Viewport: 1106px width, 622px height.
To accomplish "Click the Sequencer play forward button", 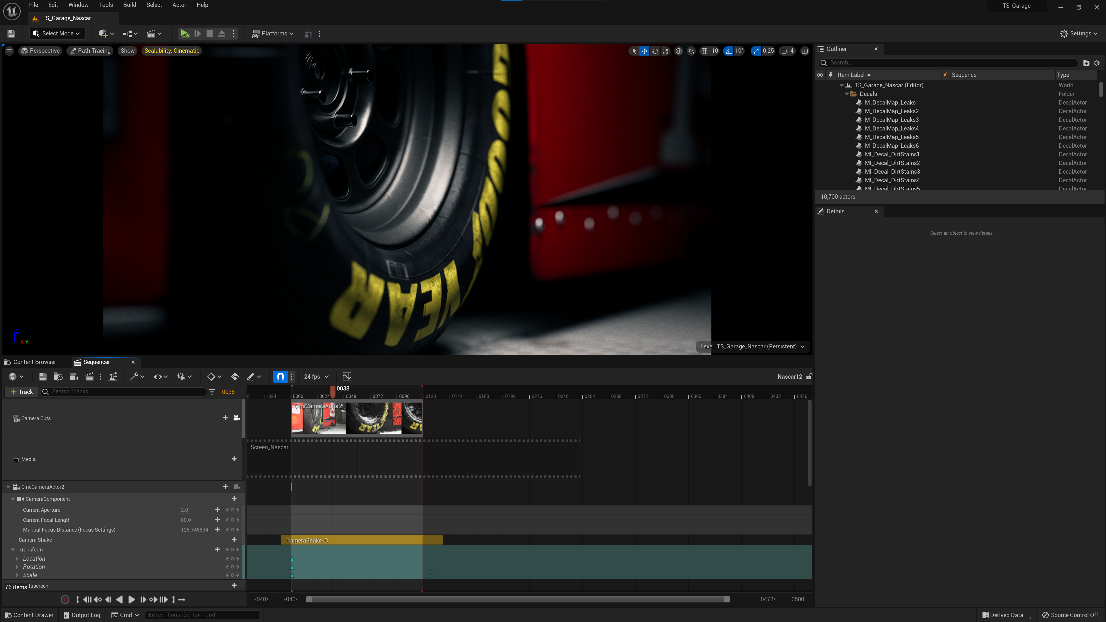I will pyautogui.click(x=131, y=600).
